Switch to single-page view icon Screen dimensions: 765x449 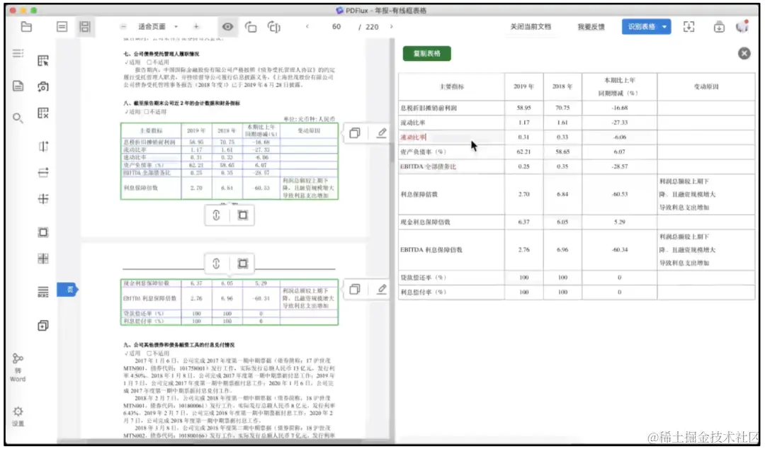point(62,27)
